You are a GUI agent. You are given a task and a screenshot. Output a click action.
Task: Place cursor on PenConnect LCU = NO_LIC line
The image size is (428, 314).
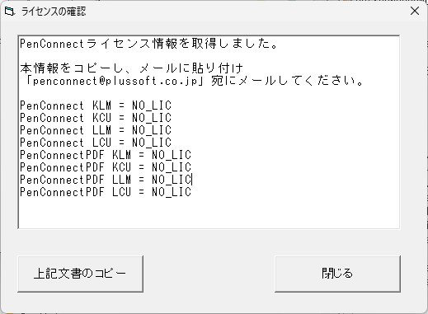[x=96, y=143]
